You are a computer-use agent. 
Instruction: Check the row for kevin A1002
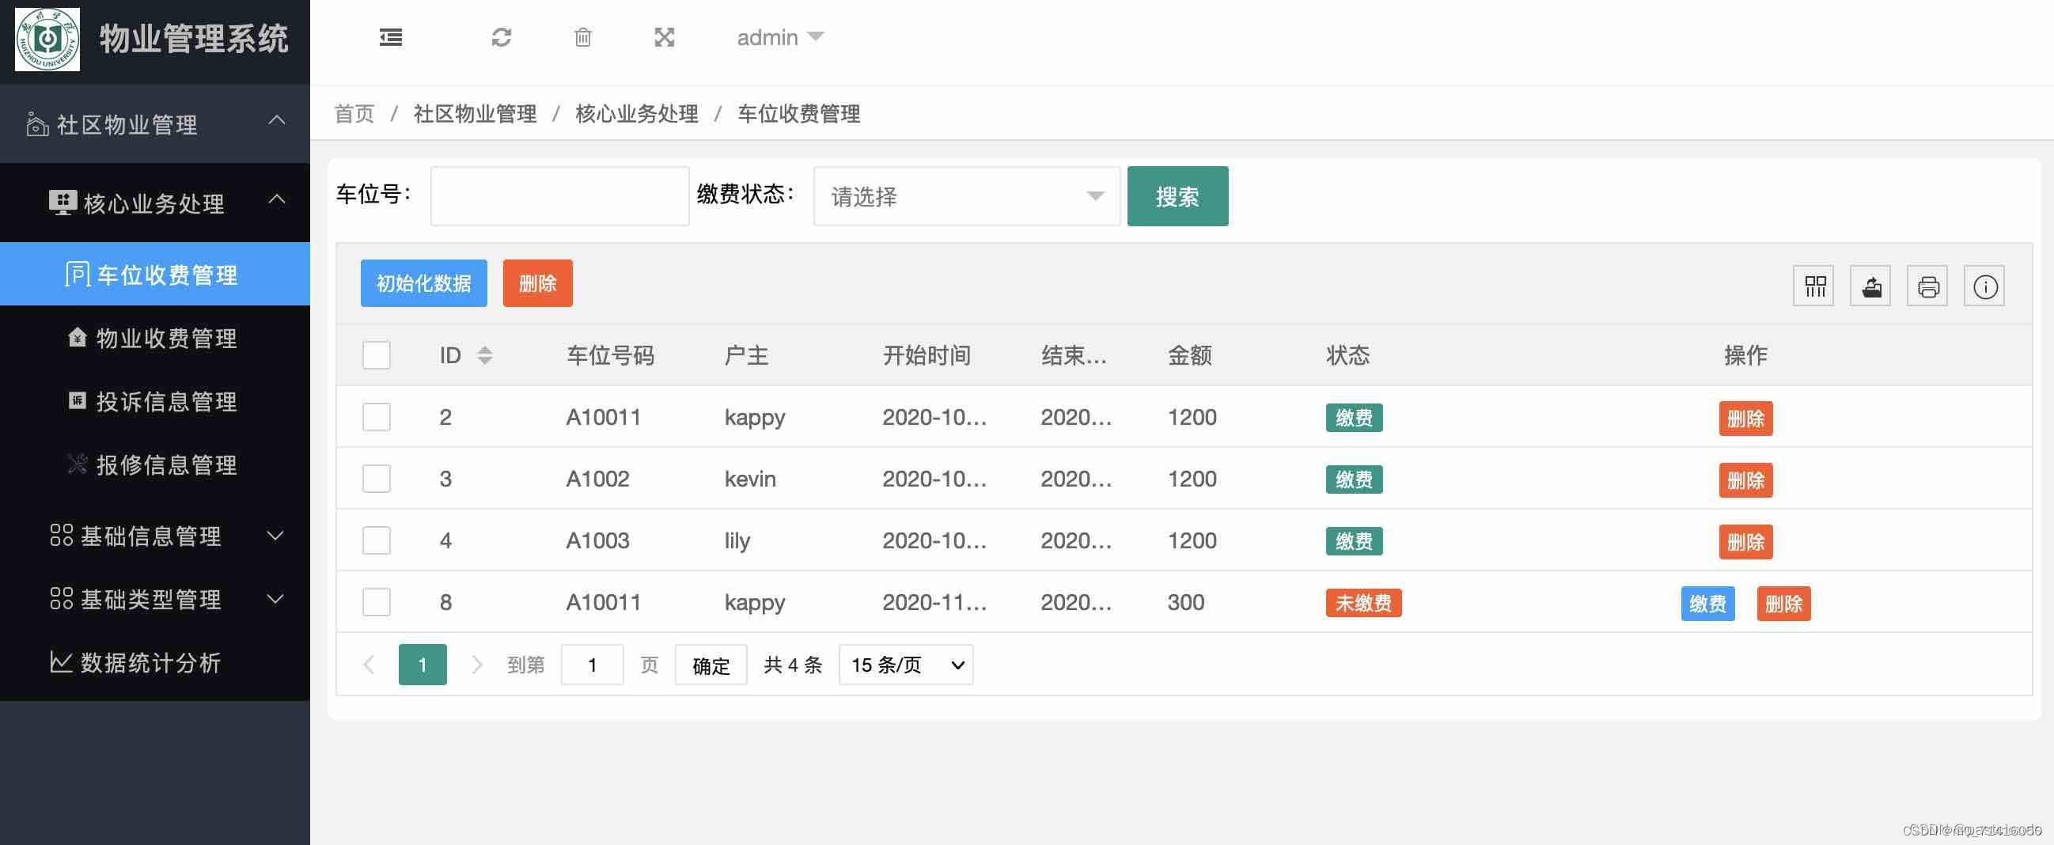click(x=377, y=479)
